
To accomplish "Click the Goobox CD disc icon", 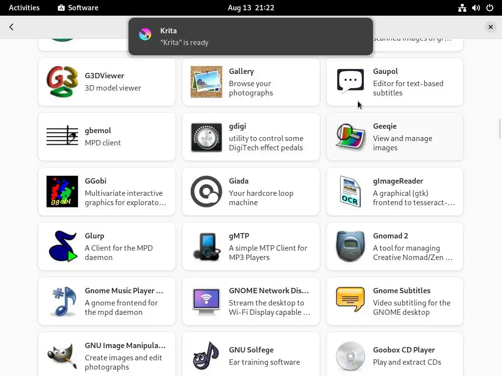I will (350, 356).
